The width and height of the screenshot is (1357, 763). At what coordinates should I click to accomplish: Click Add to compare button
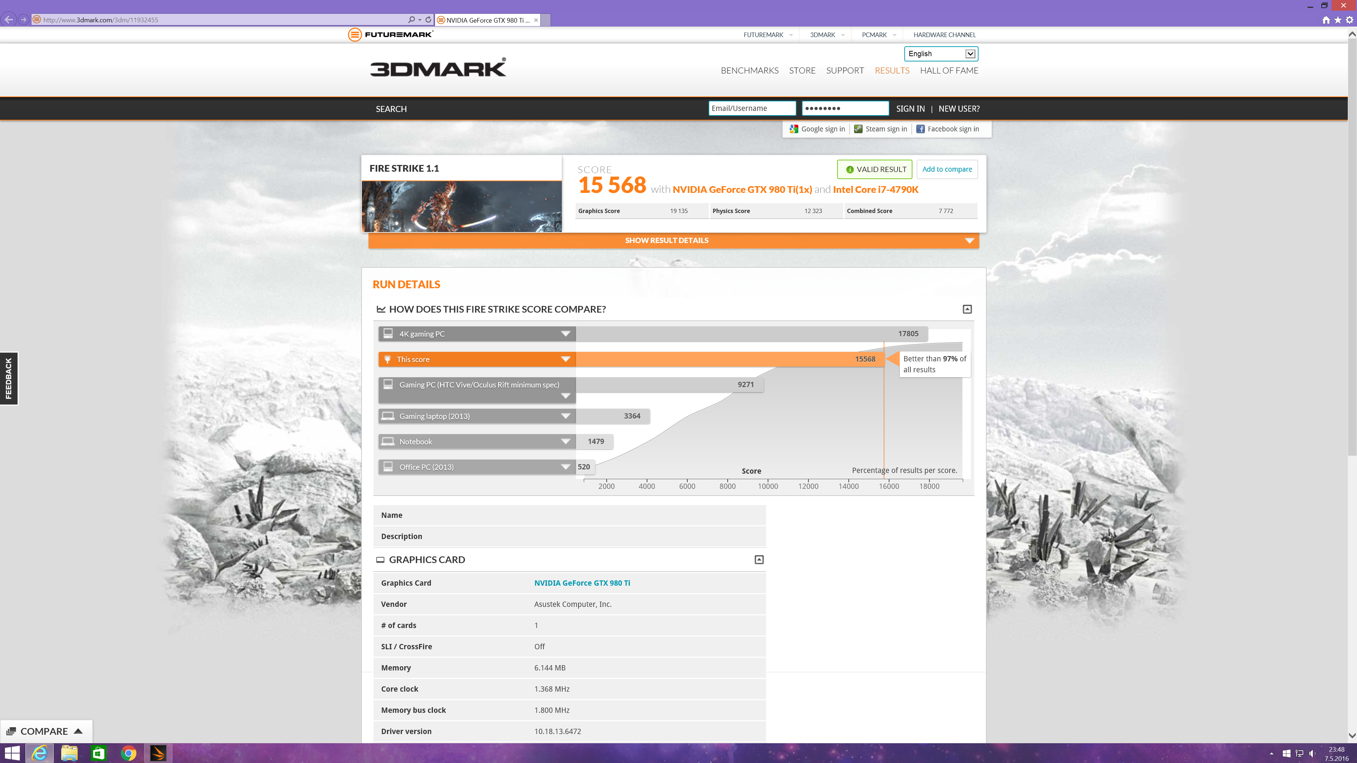(947, 170)
